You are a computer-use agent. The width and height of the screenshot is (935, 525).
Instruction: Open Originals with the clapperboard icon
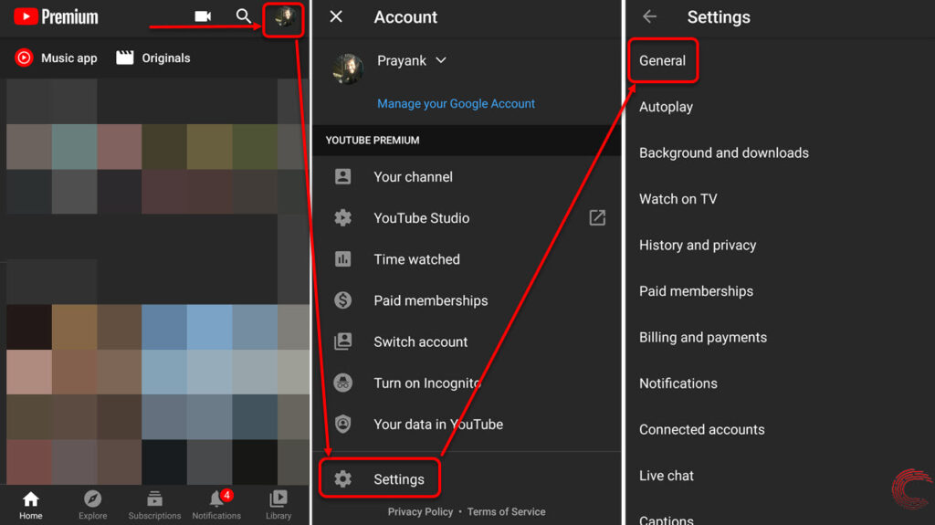[152, 58]
